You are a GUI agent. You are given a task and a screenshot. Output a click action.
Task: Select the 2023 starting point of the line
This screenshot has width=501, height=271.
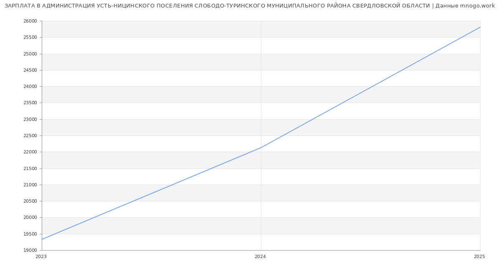tap(42, 239)
